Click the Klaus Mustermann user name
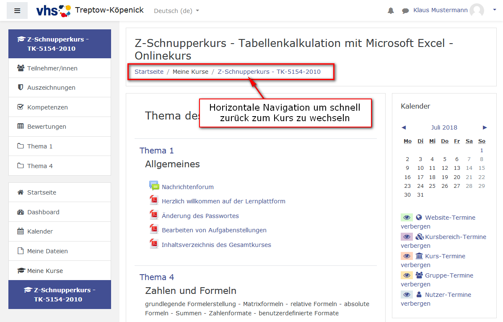This screenshot has width=503, height=322. tap(441, 10)
